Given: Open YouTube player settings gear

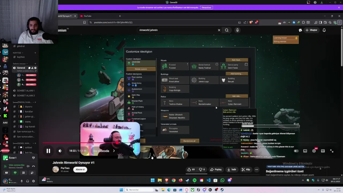Looking at the screenshot, I should pos(314,151).
